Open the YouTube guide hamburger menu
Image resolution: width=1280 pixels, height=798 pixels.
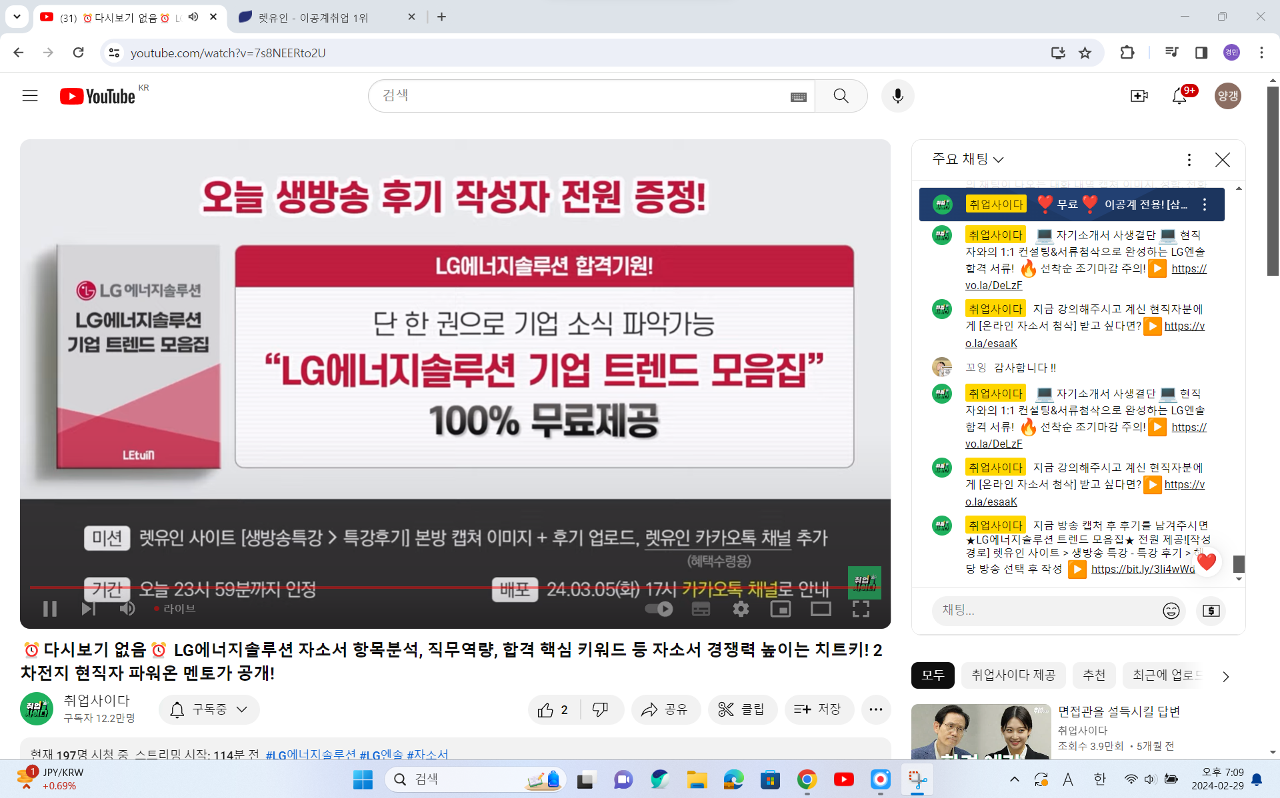tap(30, 96)
